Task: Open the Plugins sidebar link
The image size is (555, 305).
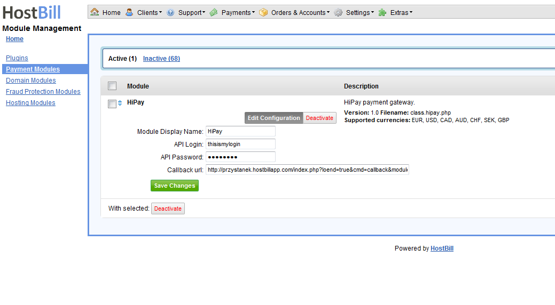Action: 17,58
